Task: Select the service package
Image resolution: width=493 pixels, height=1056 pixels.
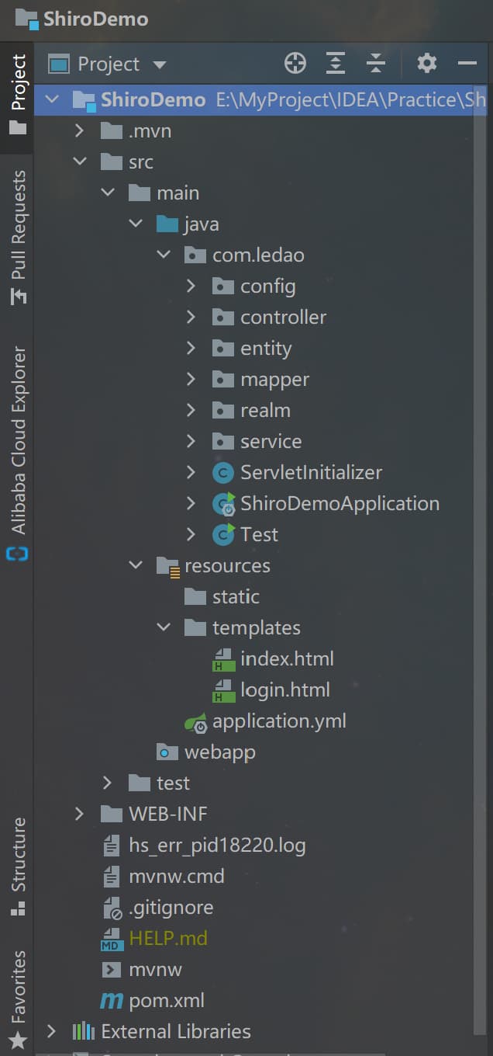Action: [253, 441]
